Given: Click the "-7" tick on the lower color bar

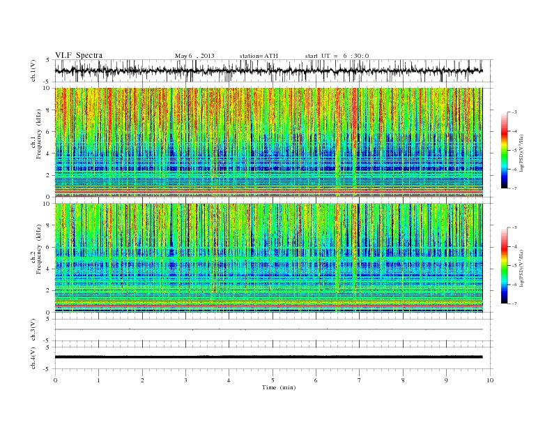Looking at the screenshot, I should click(x=514, y=304).
